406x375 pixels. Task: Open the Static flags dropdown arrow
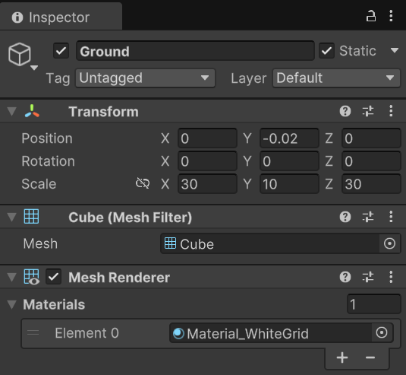395,50
